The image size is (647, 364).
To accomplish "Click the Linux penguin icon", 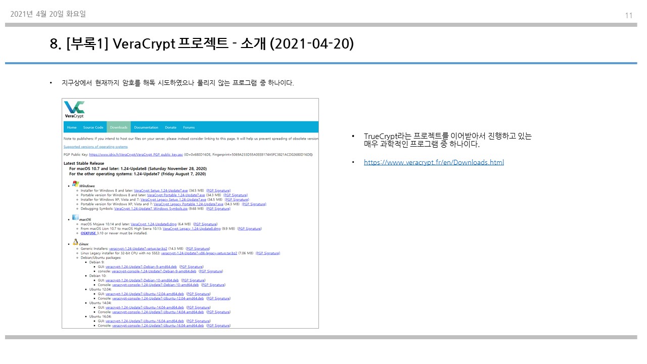I will (75, 242).
